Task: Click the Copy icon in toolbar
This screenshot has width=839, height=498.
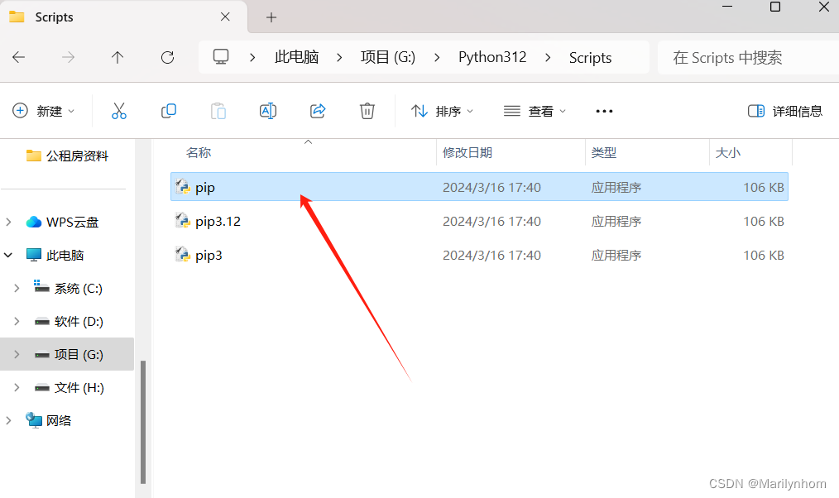Action: click(169, 111)
